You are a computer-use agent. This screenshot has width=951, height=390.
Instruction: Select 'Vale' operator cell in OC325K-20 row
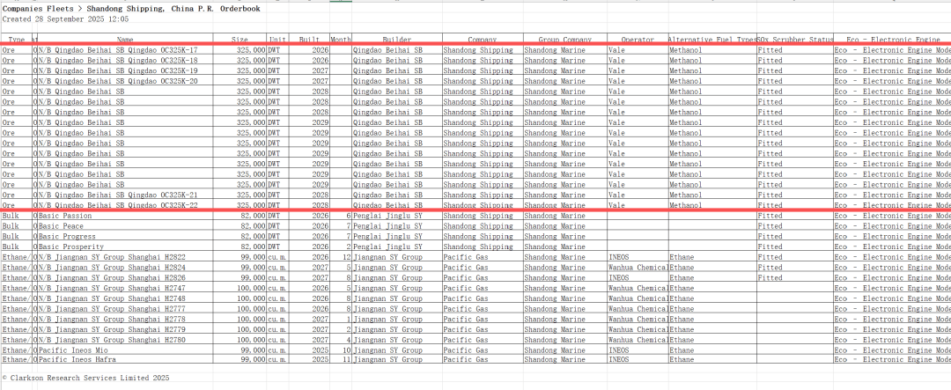coord(638,81)
